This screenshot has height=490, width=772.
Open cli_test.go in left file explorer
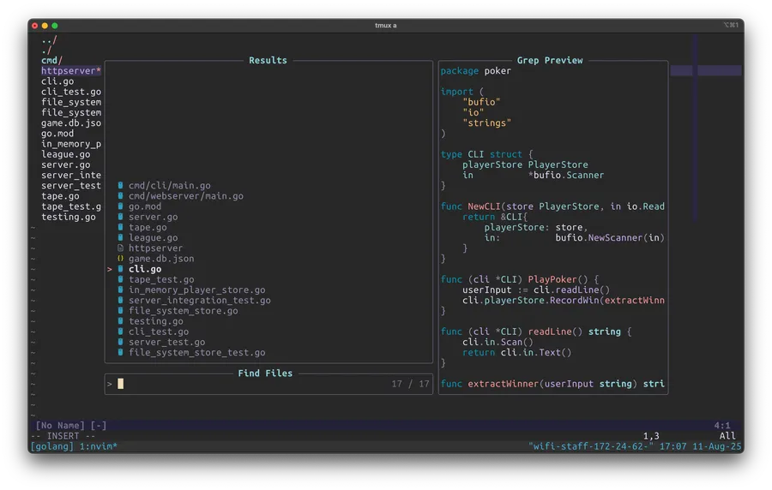(71, 92)
